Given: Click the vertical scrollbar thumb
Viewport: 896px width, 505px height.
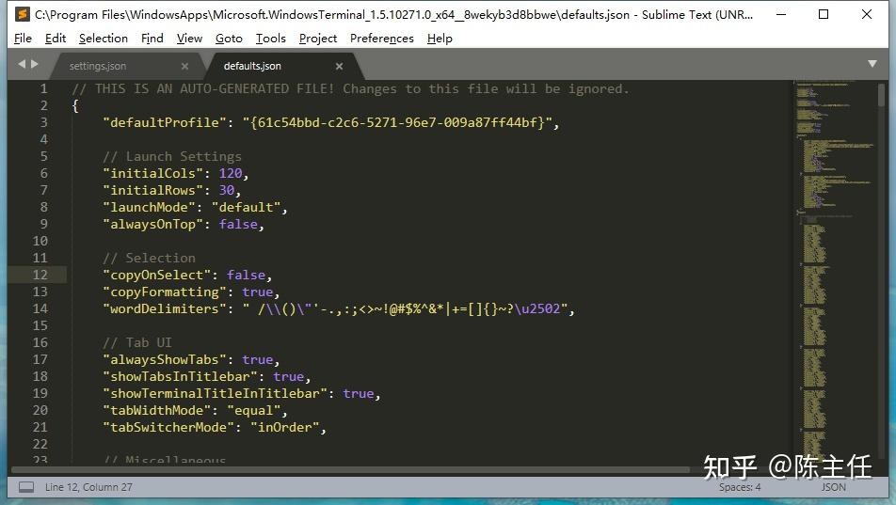Looking at the screenshot, I should (x=881, y=94).
